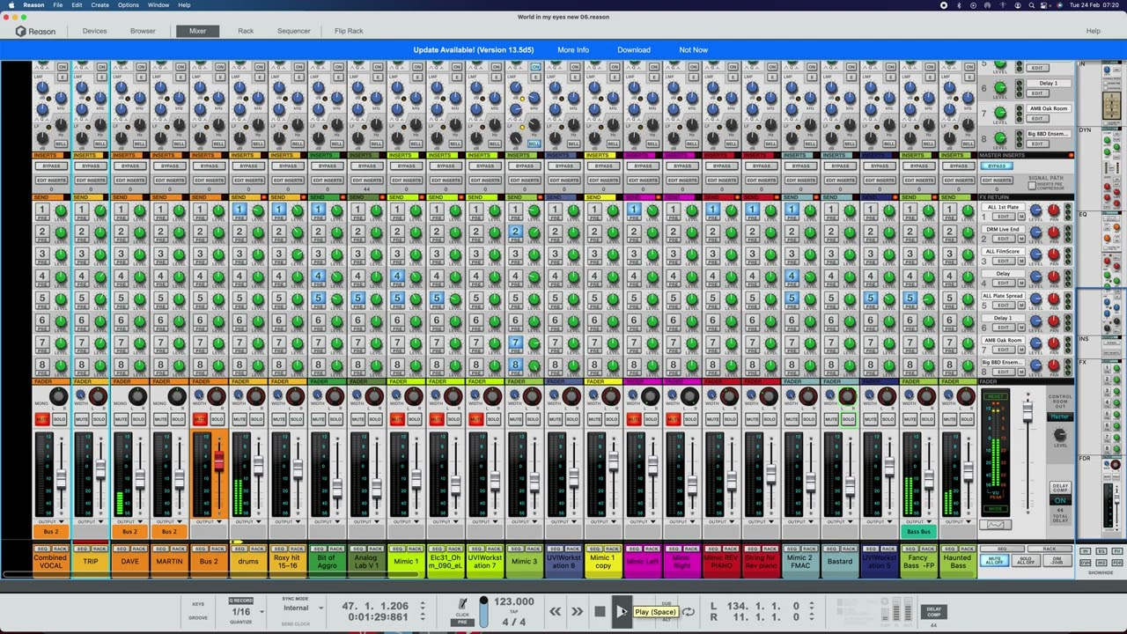The image size is (1127, 634).
Task: Open Output dropdown on drums channel
Action: point(247,522)
